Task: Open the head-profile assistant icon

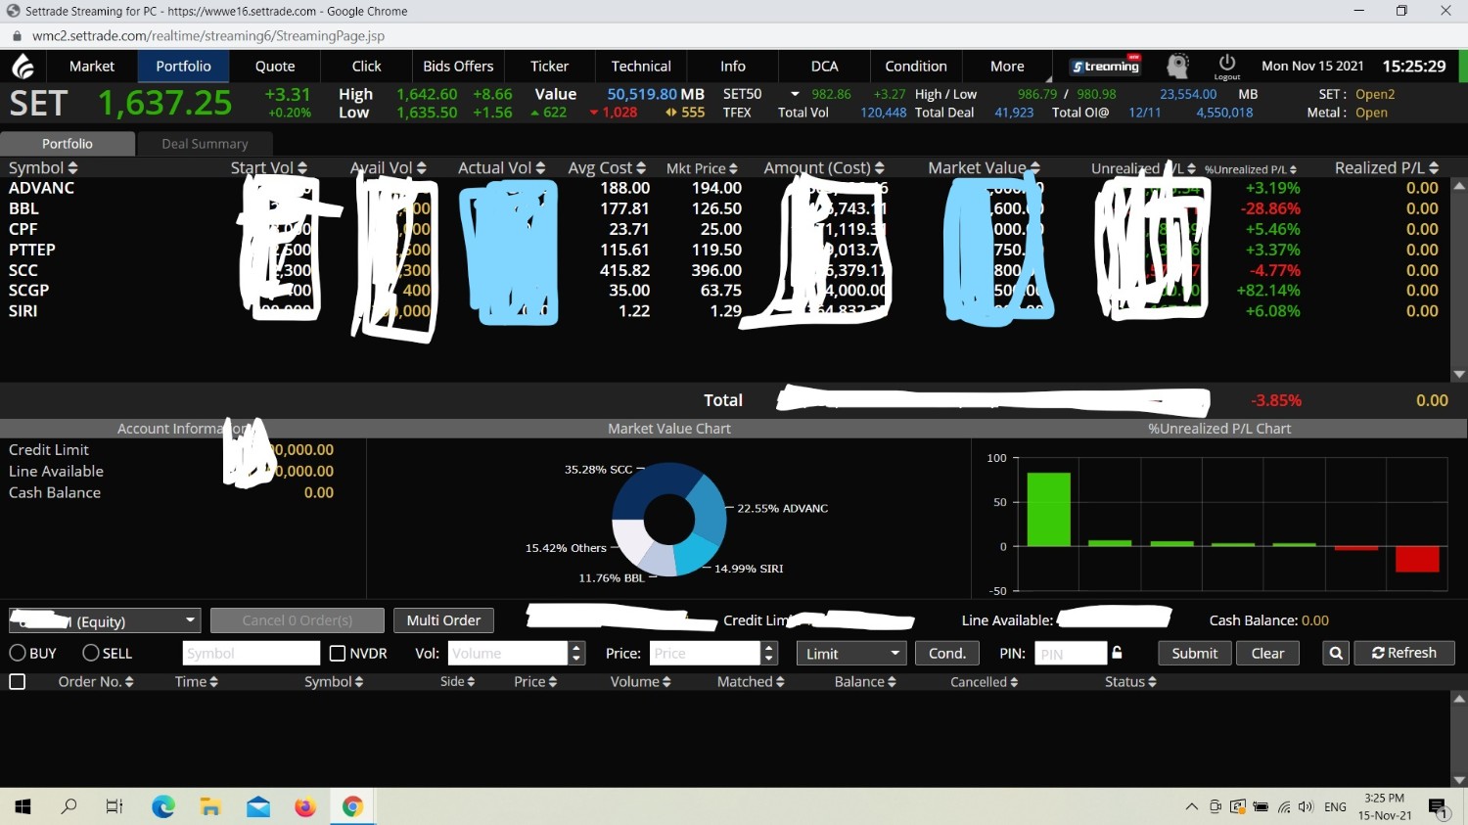Action: click(1177, 66)
